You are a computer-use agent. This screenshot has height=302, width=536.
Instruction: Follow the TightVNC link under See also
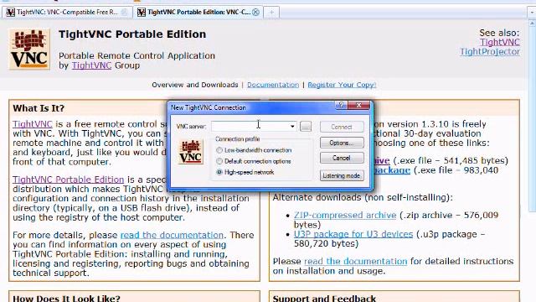pos(500,42)
